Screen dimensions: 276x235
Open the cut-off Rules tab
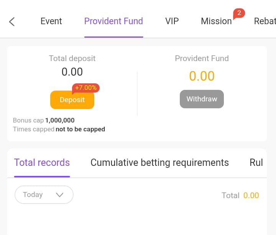[x=256, y=162]
